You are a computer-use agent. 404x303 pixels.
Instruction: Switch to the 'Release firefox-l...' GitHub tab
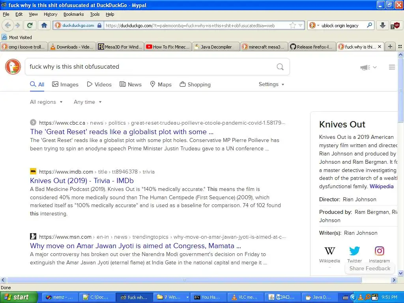[x=312, y=47]
